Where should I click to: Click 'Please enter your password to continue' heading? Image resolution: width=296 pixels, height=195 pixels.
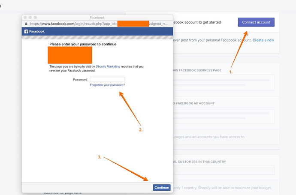tap(83, 44)
